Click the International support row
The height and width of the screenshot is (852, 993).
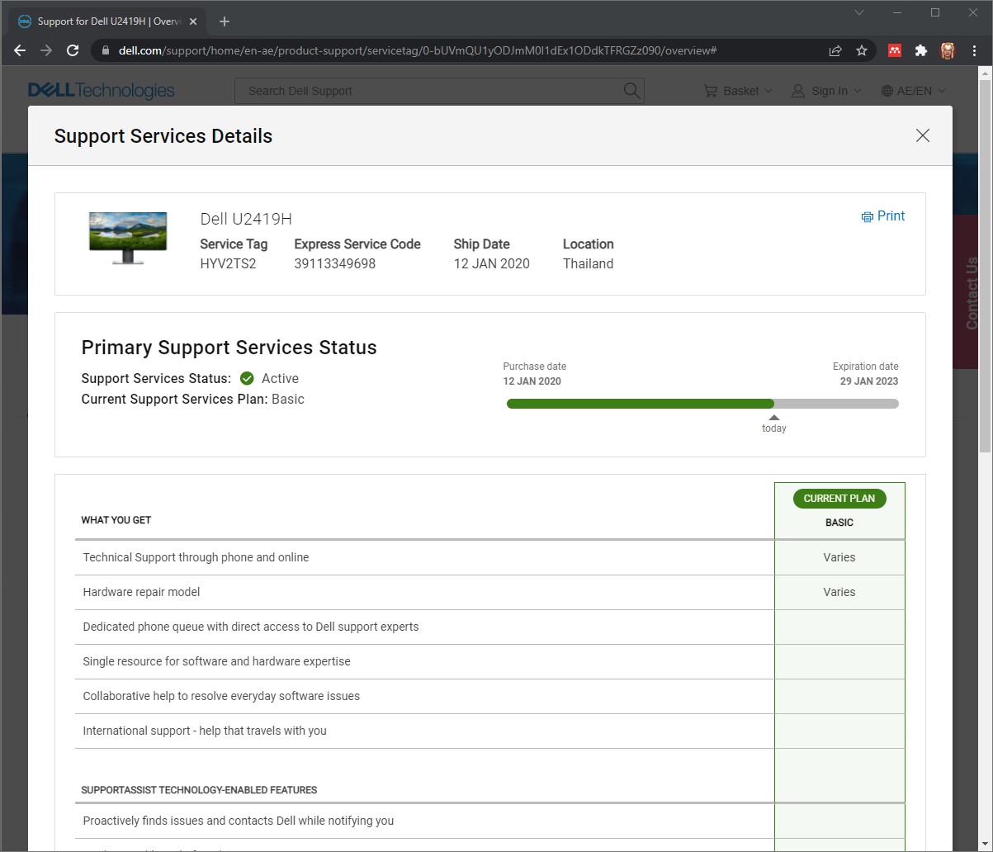[x=490, y=731]
